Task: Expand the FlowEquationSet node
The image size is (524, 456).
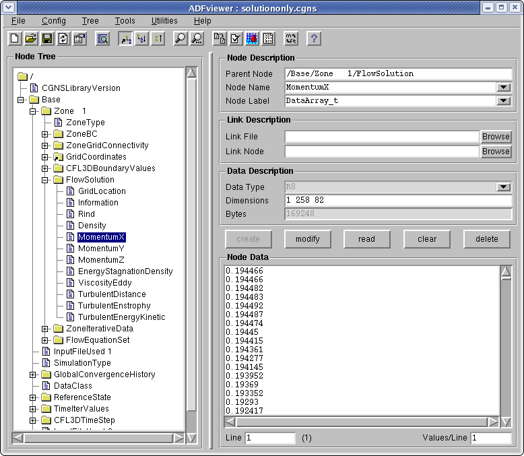Action: tap(44, 340)
